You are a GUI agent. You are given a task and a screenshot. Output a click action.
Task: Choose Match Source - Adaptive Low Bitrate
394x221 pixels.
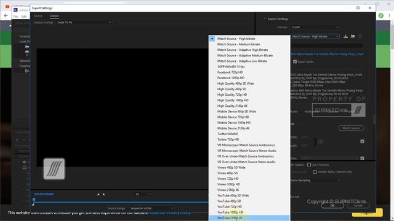[x=249, y=61]
